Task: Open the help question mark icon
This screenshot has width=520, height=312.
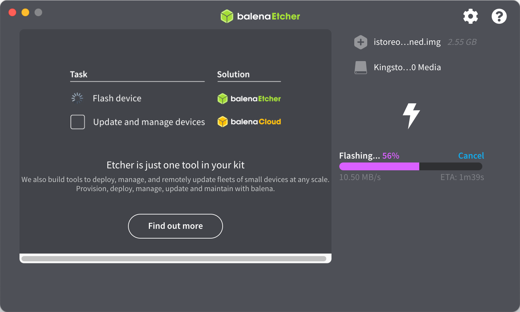Action: click(499, 16)
